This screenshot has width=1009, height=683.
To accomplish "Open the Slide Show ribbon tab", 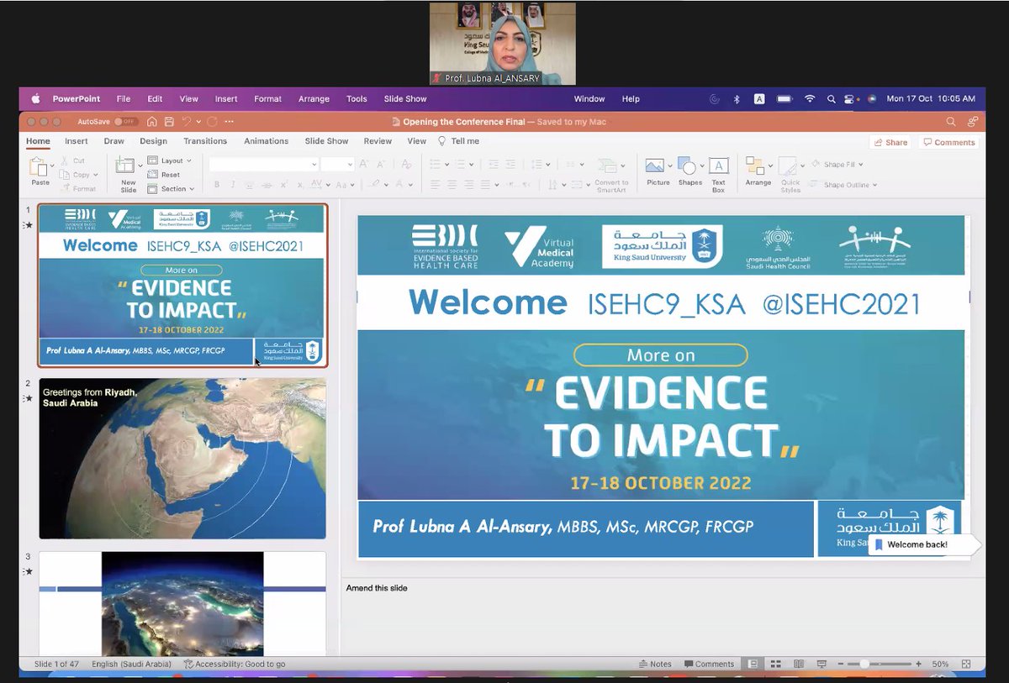I will tap(326, 141).
